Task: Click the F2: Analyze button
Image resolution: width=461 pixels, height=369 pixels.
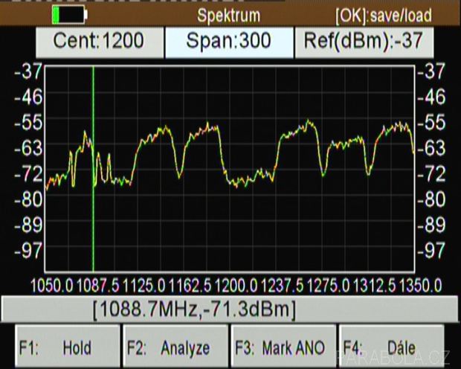Action: pos(175,347)
